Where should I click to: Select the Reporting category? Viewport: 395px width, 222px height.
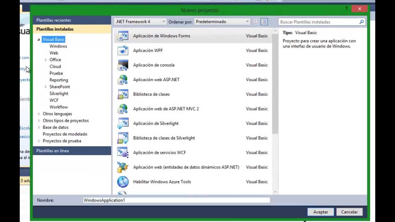coord(59,80)
